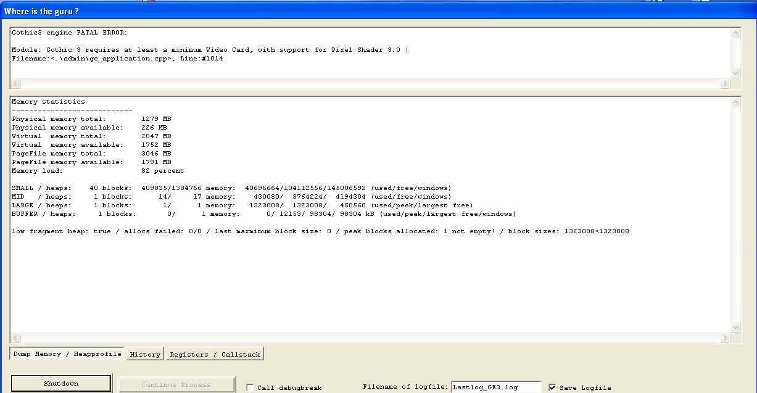Click the memory pane's scroll up arrow
This screenshot has width=757, height=393.
coord(735,102)
